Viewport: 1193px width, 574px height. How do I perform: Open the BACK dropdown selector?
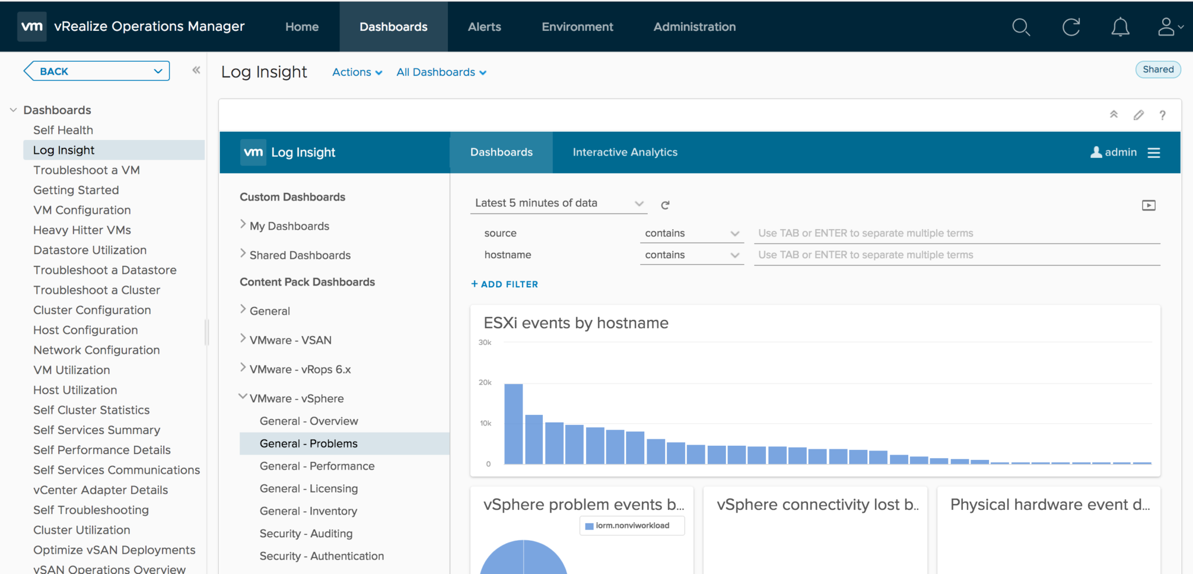[97, 71]
